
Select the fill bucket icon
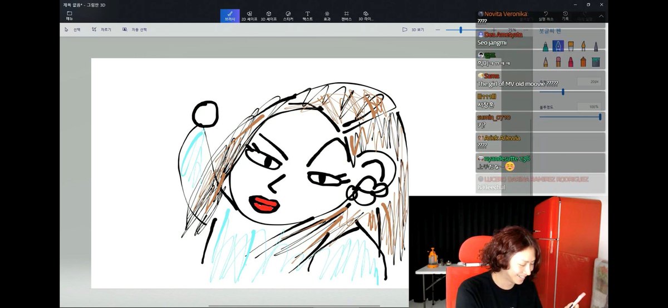(x=596, y=61)
